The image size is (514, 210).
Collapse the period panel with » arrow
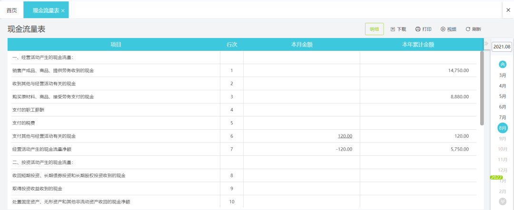click(486, 44)
